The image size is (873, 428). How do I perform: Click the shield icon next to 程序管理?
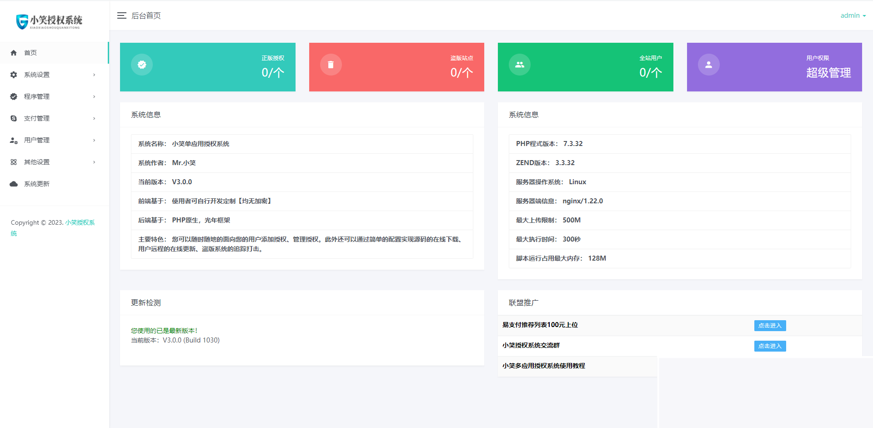click(14, 96)
